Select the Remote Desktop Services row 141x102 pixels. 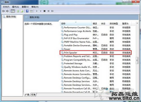96,81
